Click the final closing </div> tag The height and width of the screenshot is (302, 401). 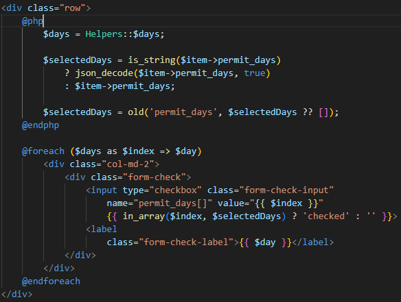point(17,294)
